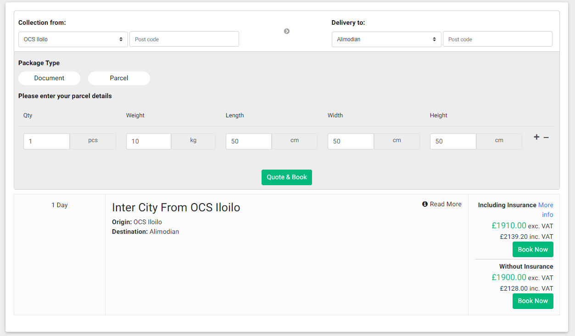The width and height of the screenshot is (575, 336).
Task: Click the cm unit label beside Width
Action: (397, 141)
